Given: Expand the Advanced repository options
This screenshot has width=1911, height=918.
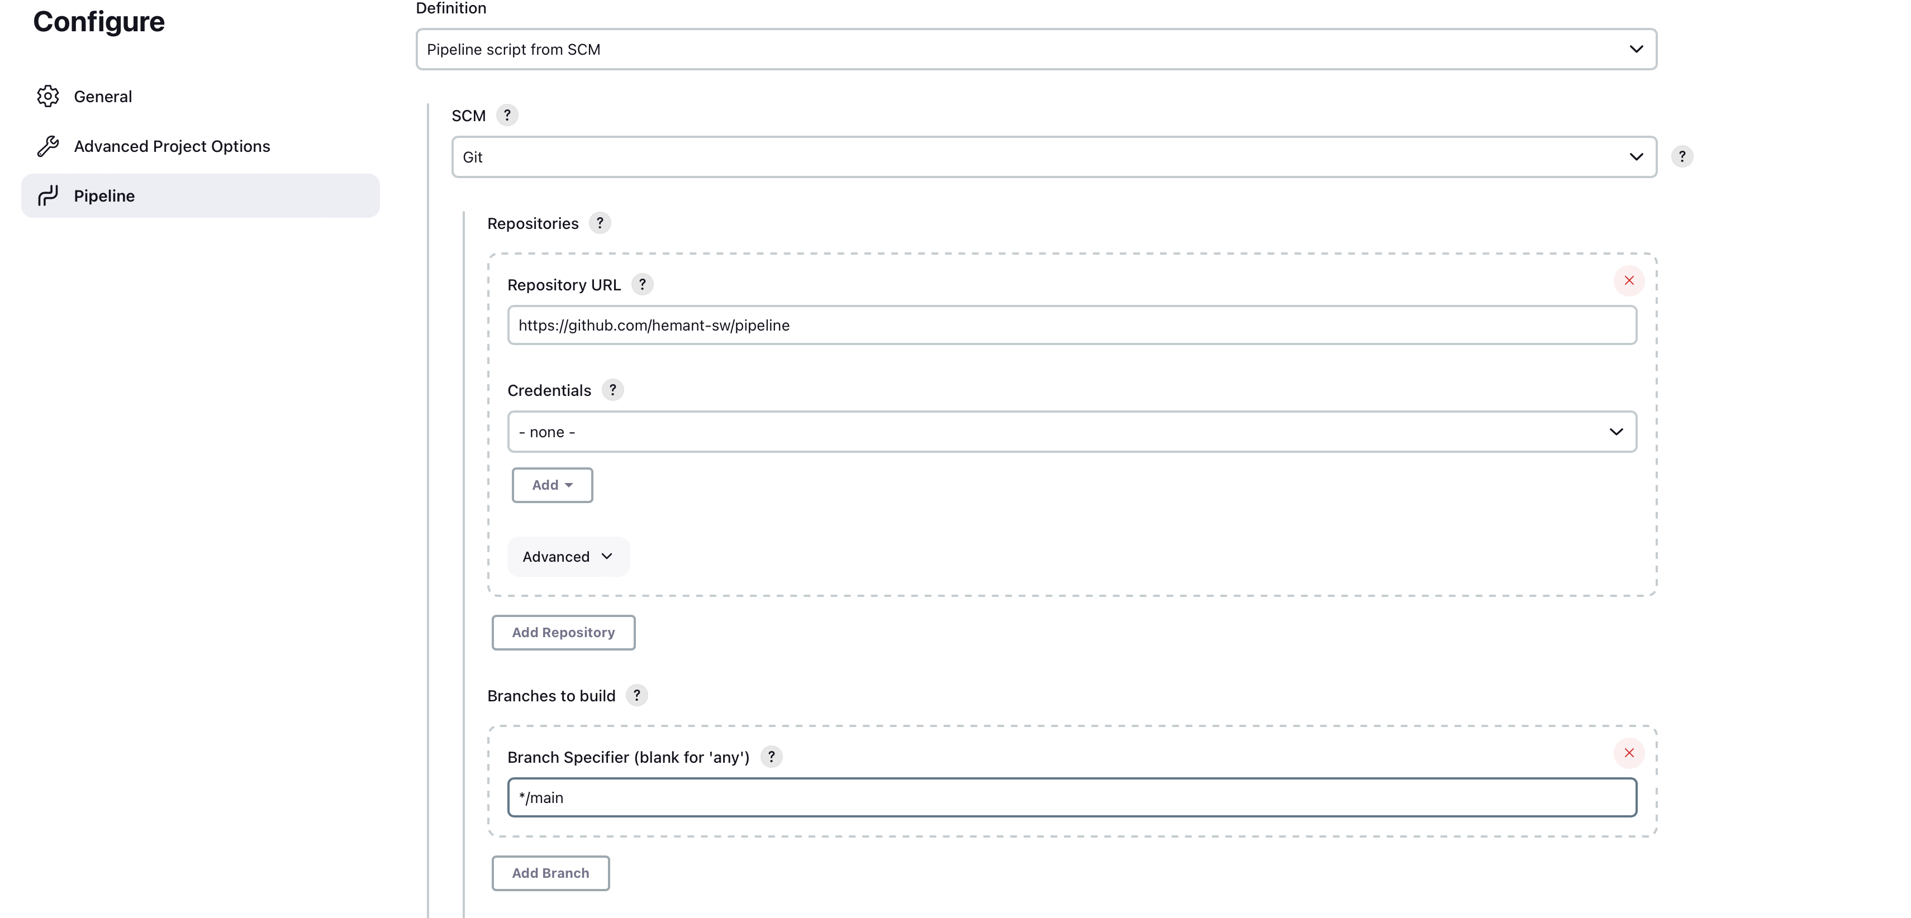Looking at the screenshot, I should tap(568, 557).
